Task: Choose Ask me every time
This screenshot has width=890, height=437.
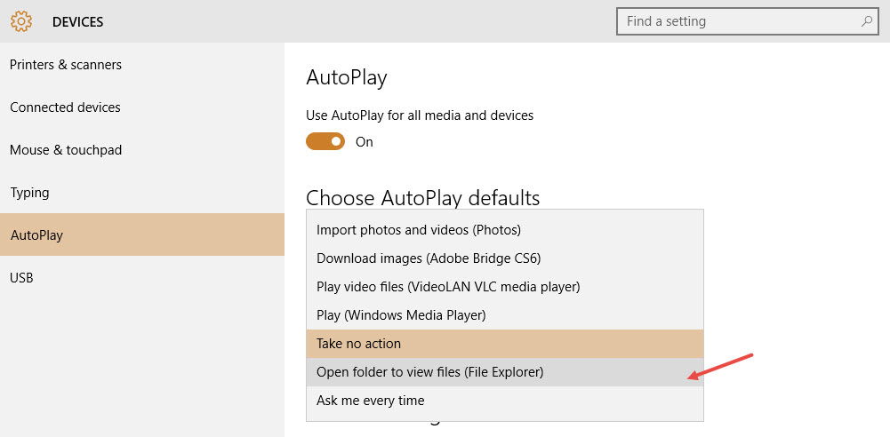Action: pyautogui.click(x=505, y=401)
